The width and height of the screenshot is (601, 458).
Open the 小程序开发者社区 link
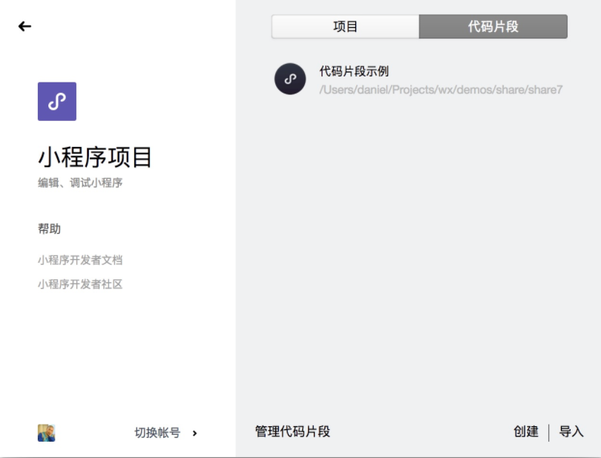80,284
